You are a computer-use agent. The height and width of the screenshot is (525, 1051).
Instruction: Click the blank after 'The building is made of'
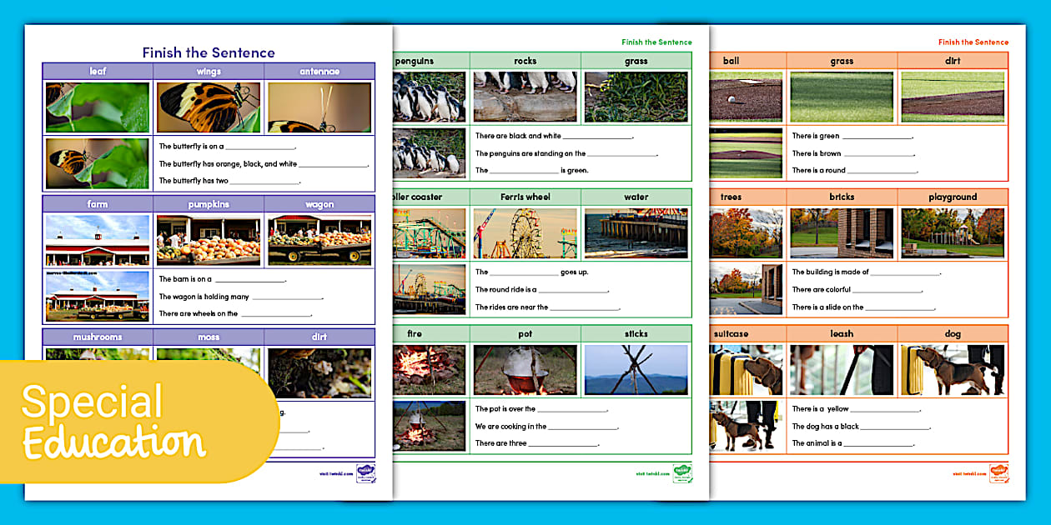pyautogui.click(x=905, y=274)
